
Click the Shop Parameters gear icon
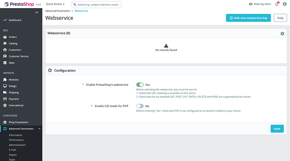click(x=5, y=122)
